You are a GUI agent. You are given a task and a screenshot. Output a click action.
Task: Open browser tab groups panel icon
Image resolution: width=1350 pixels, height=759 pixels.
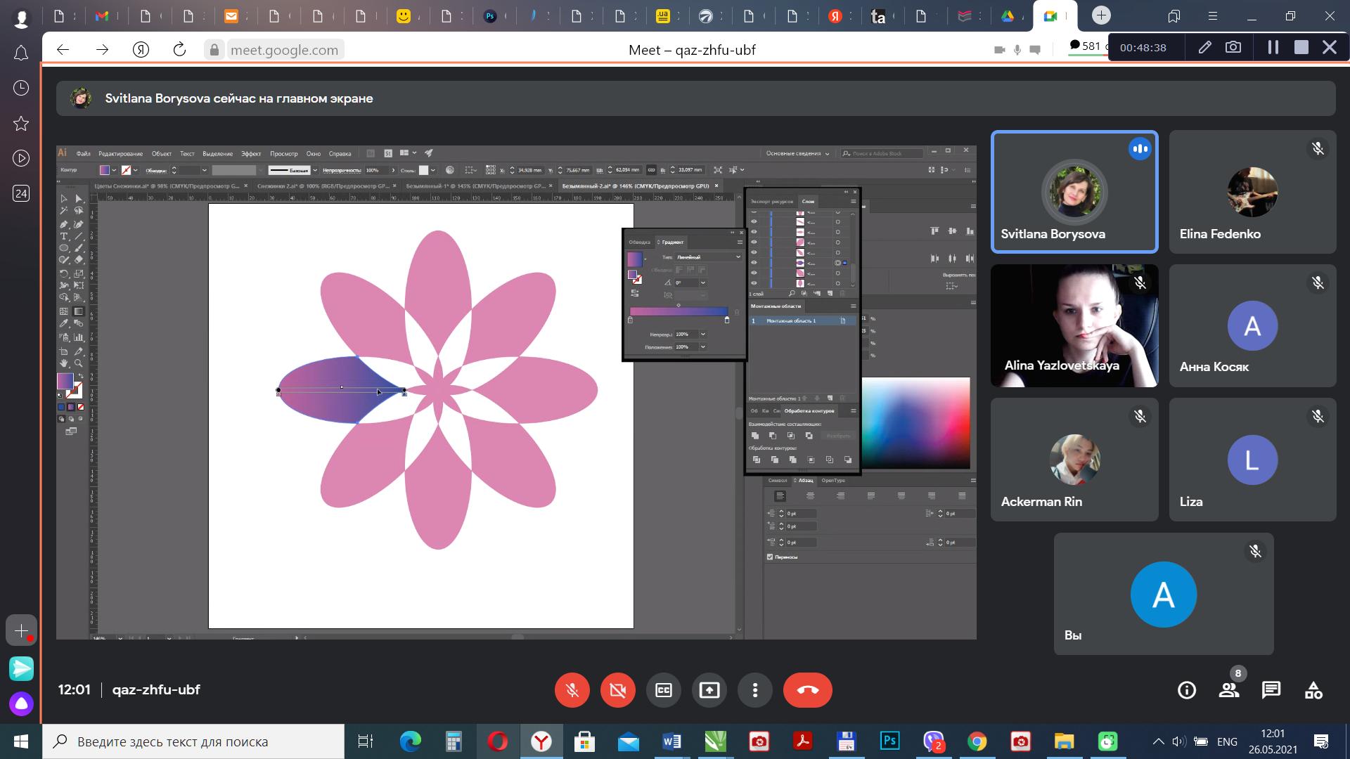pyautogui.click(x=1174, y=16)
